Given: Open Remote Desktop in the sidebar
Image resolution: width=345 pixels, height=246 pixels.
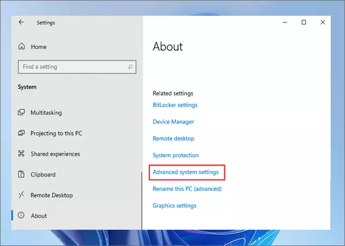Looking at the screenshot, I should point(52,195).
